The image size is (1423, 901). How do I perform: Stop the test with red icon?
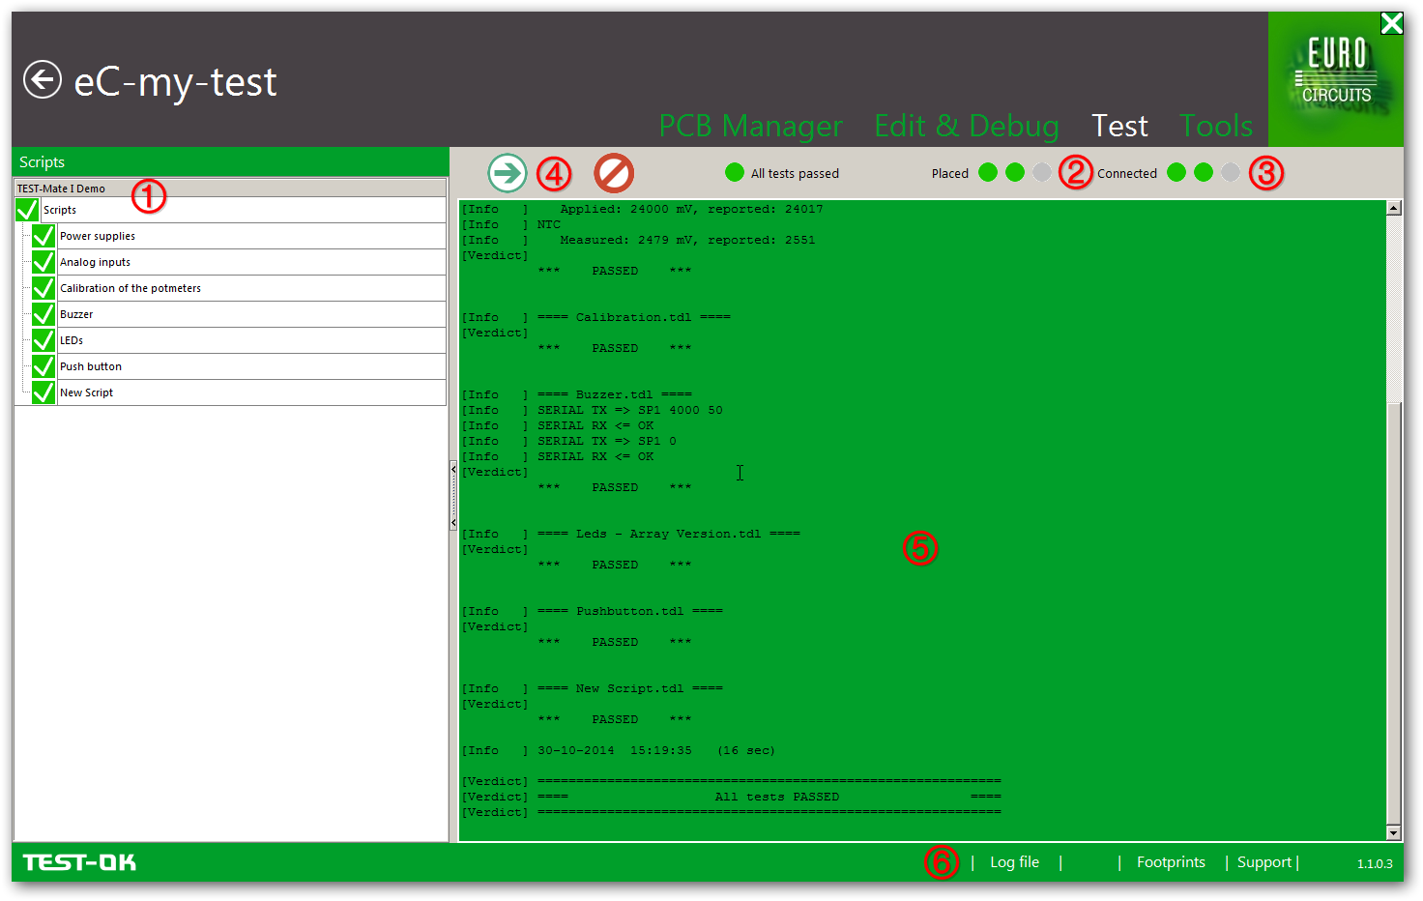[x=614, y=173]
